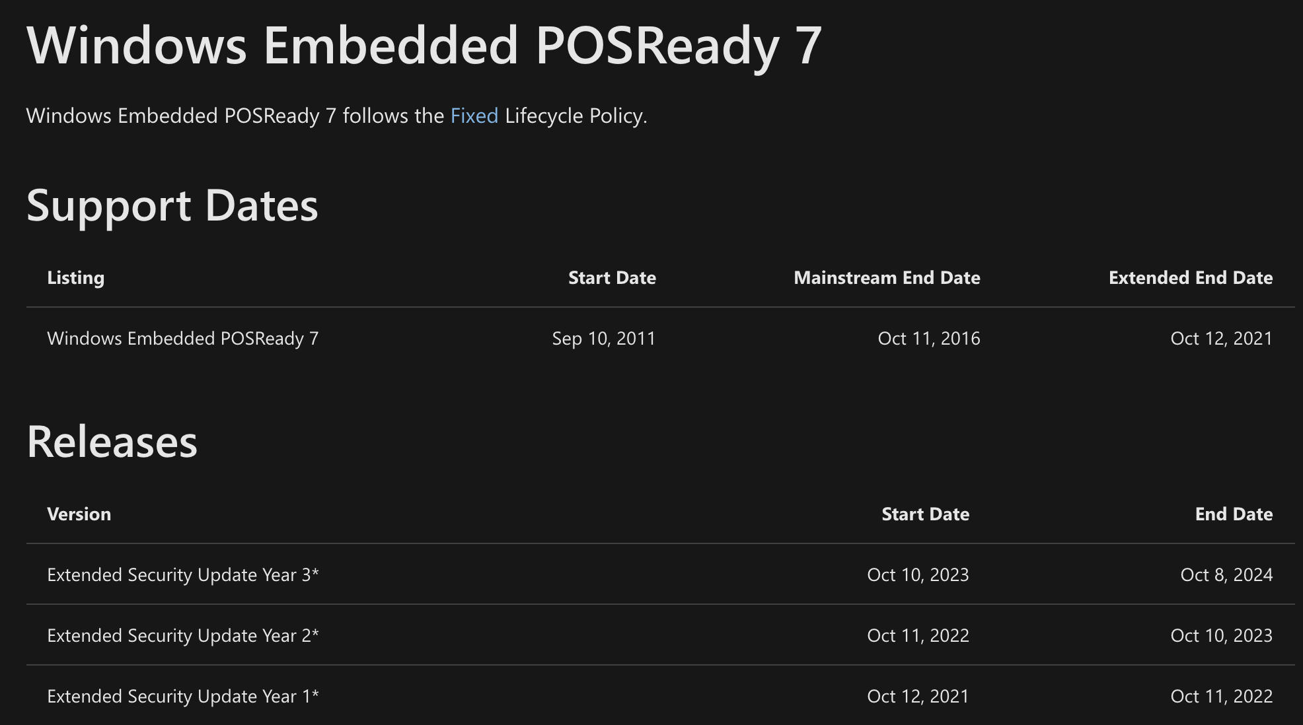Select the Extended Security Update Year 3 row

(x=182, y=575)
